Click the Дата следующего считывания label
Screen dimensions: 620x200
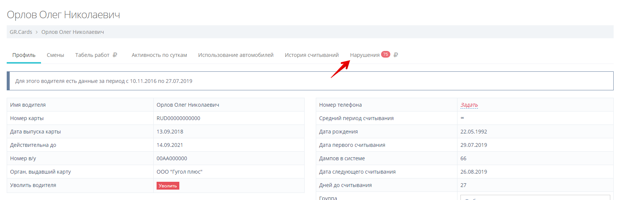click(358, 172)
